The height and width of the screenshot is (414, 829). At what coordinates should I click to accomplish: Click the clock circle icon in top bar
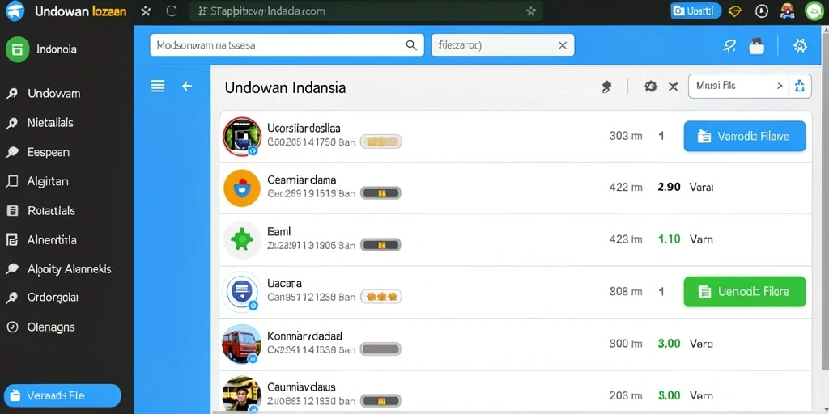coord(761,11)
